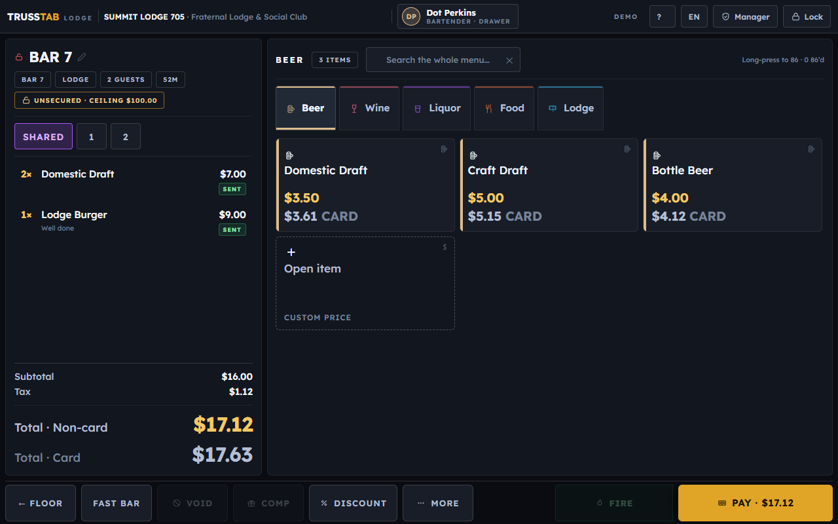Viewport: 838px width, 524px height.
Task: Clear the menu search with the X icon
Action: pyautogui.click(x=509, y=60)
